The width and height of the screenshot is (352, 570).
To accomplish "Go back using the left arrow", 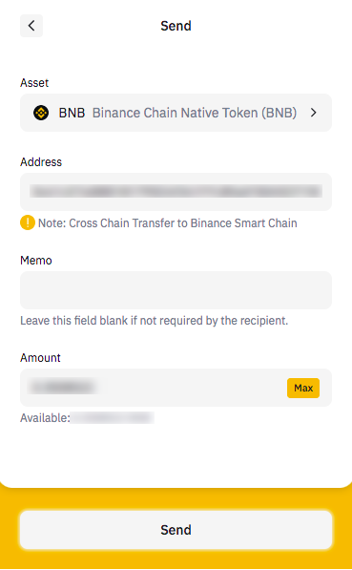I will [31, 26].
